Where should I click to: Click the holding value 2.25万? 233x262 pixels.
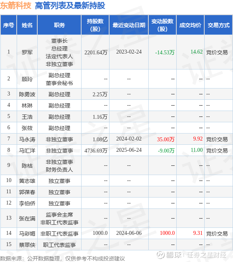100,94
